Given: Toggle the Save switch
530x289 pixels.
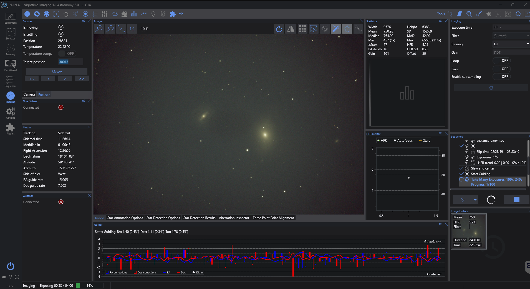Looking at the screenshot, I should coord(502,69).
